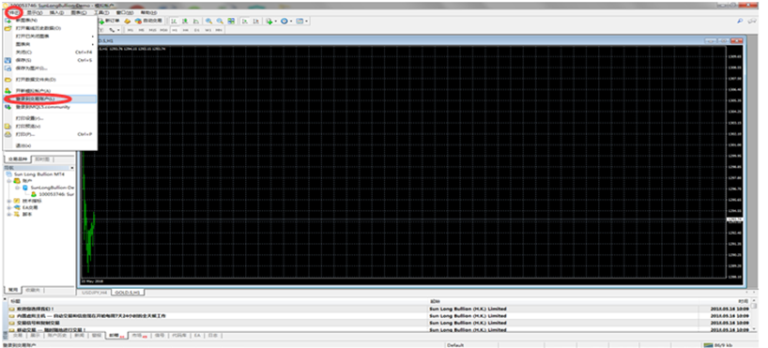This screenshot has width=768, height=348.
Task: Toggle the auto scroll chart icon
Action: click(x=244, y=21)
